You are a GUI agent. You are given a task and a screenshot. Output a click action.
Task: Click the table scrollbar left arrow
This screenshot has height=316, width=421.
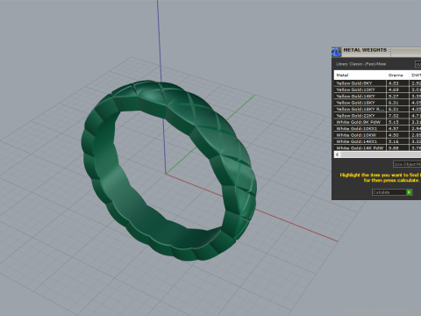pyautogui.click(x=338, y=154)
